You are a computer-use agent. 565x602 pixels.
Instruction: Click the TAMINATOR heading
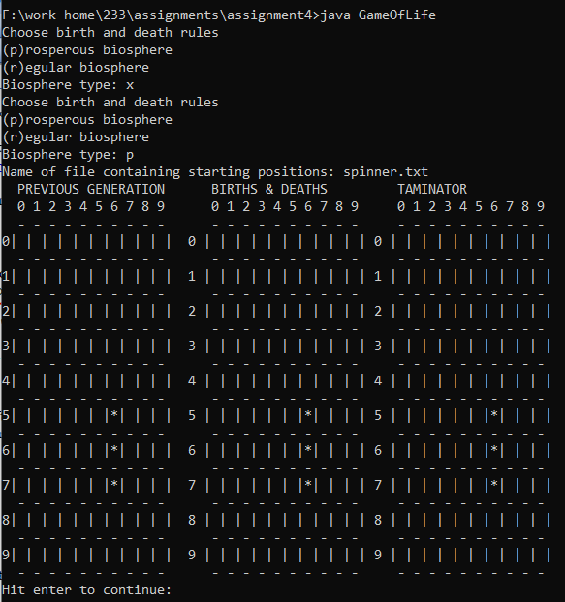432,189
